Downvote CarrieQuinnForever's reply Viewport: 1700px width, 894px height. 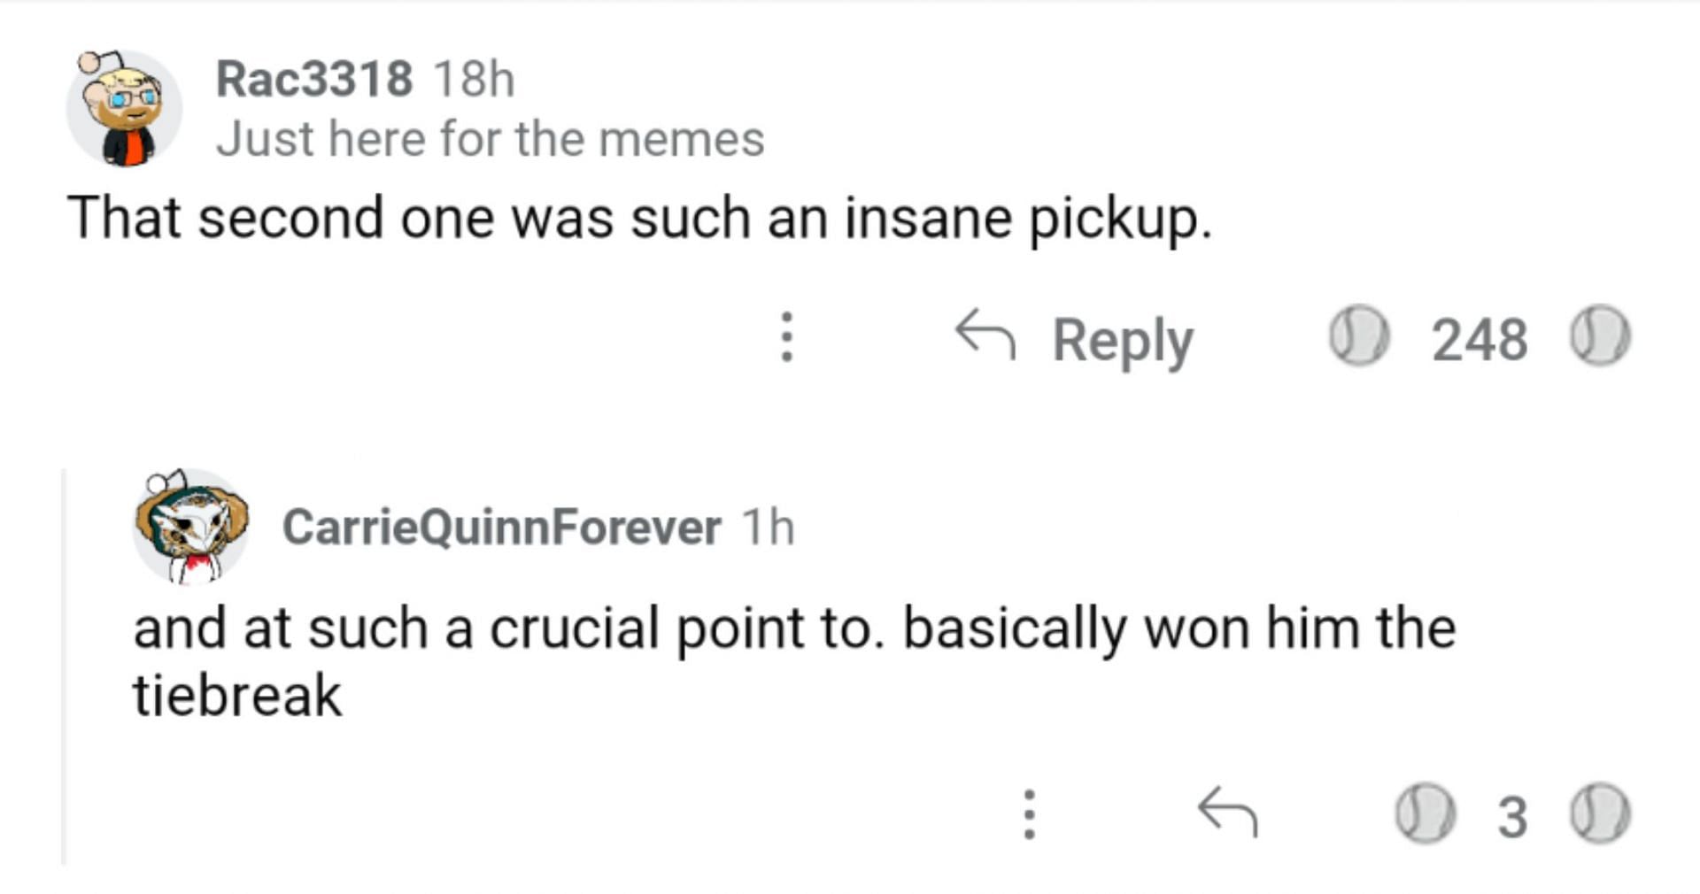click(x=1600, y=813)
